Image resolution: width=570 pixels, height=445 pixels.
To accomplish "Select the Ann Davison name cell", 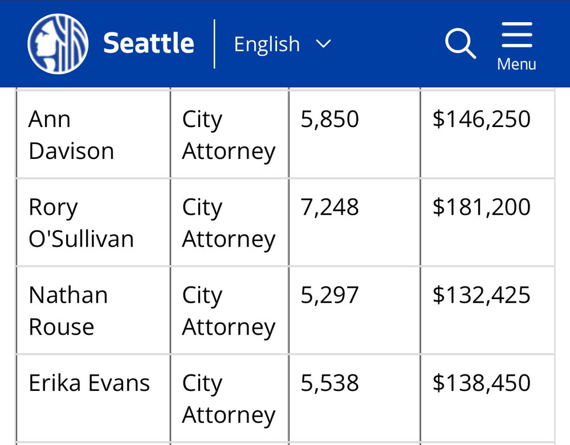I will point(93,134).
